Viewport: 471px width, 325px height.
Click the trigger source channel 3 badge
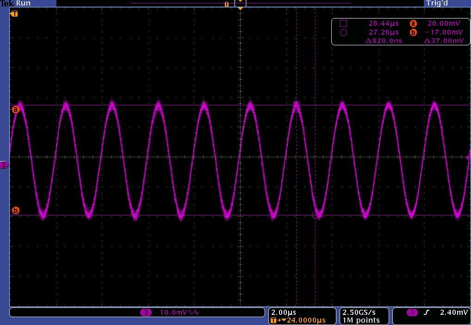411,313
